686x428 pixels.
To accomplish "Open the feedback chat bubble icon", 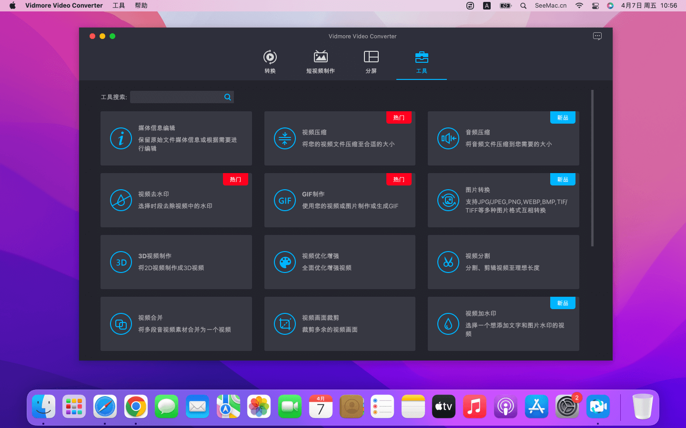I will 597,36.
